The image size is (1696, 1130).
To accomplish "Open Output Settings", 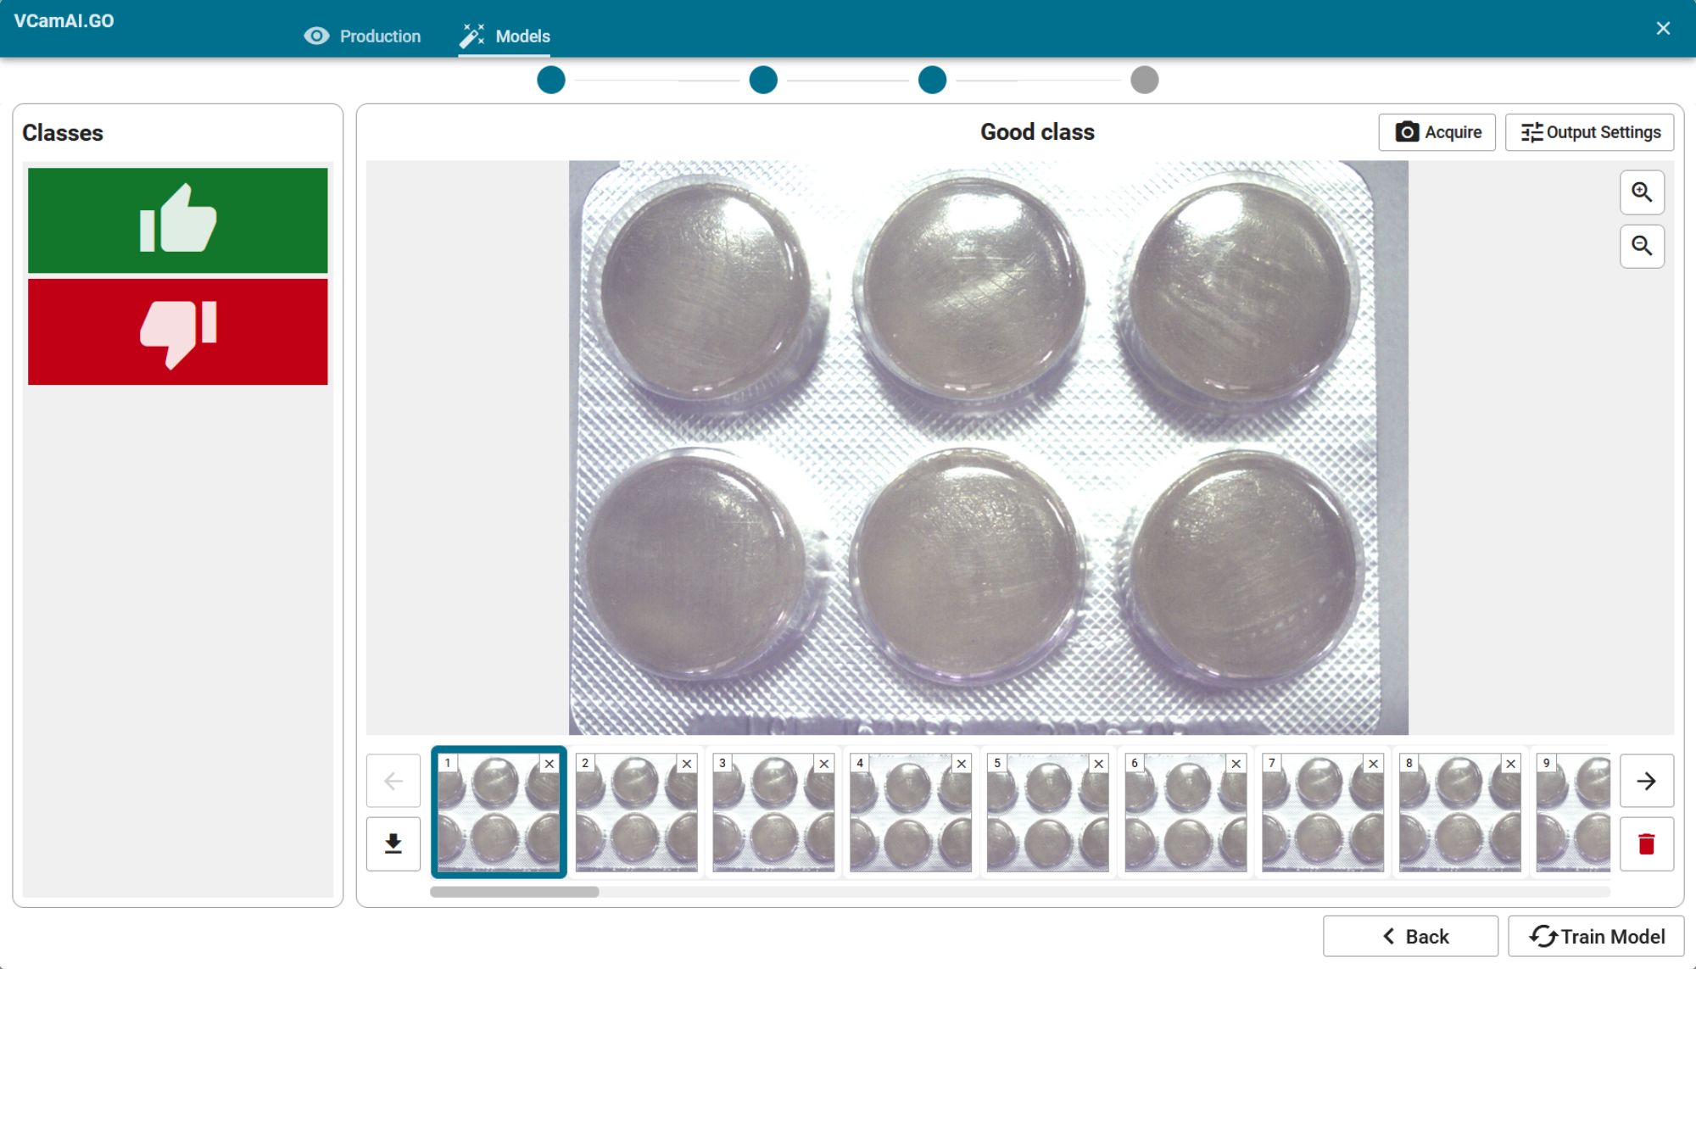I will coord(1589,132).
